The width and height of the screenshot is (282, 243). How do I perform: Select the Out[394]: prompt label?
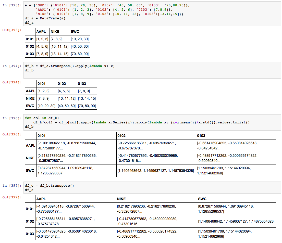pyautogui.click(x=12, y=82)
